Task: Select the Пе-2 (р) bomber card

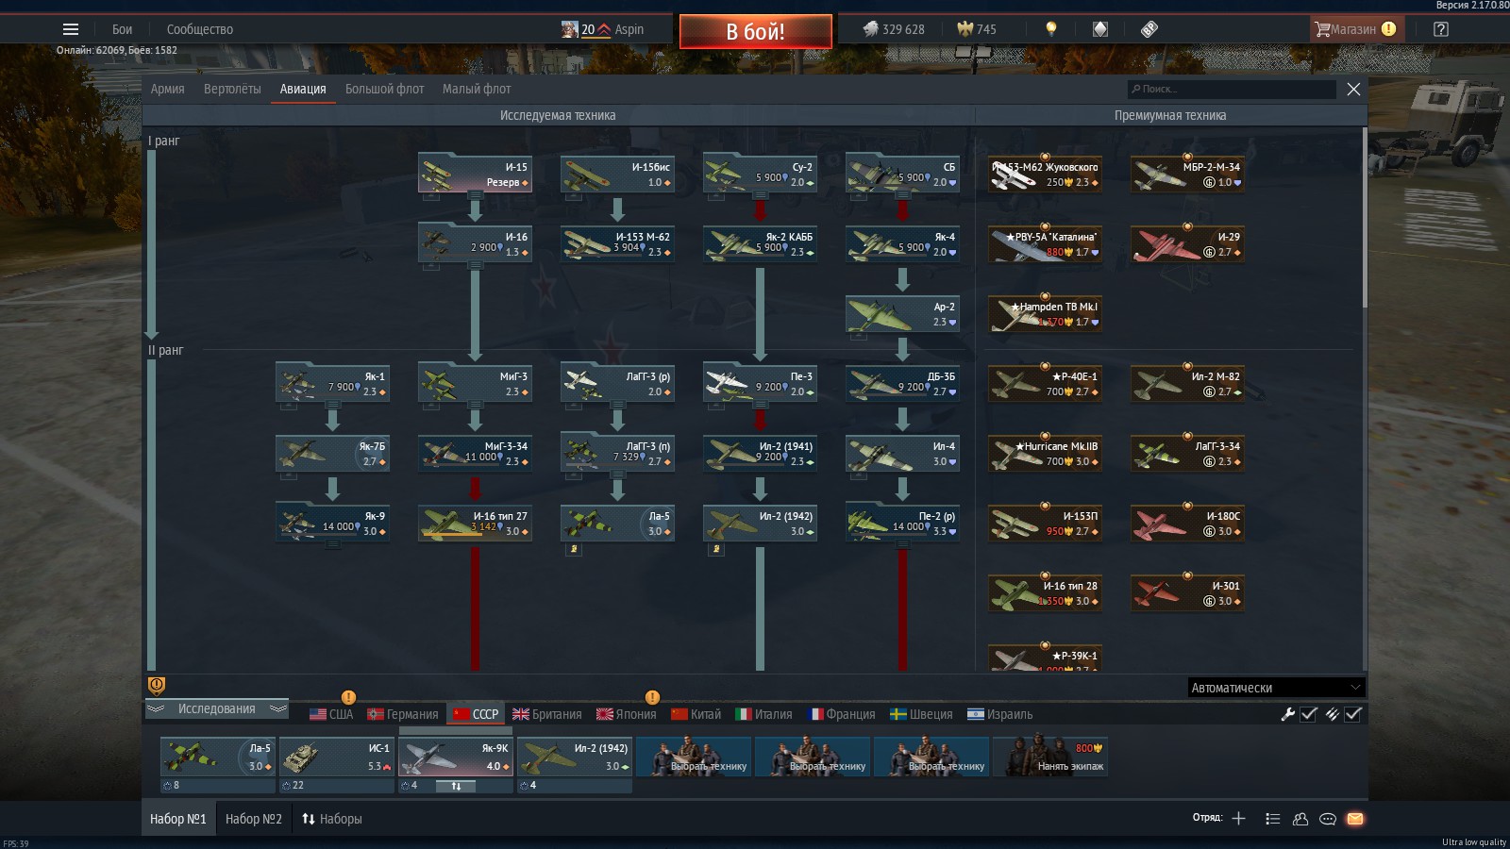Action: [902, 523]
